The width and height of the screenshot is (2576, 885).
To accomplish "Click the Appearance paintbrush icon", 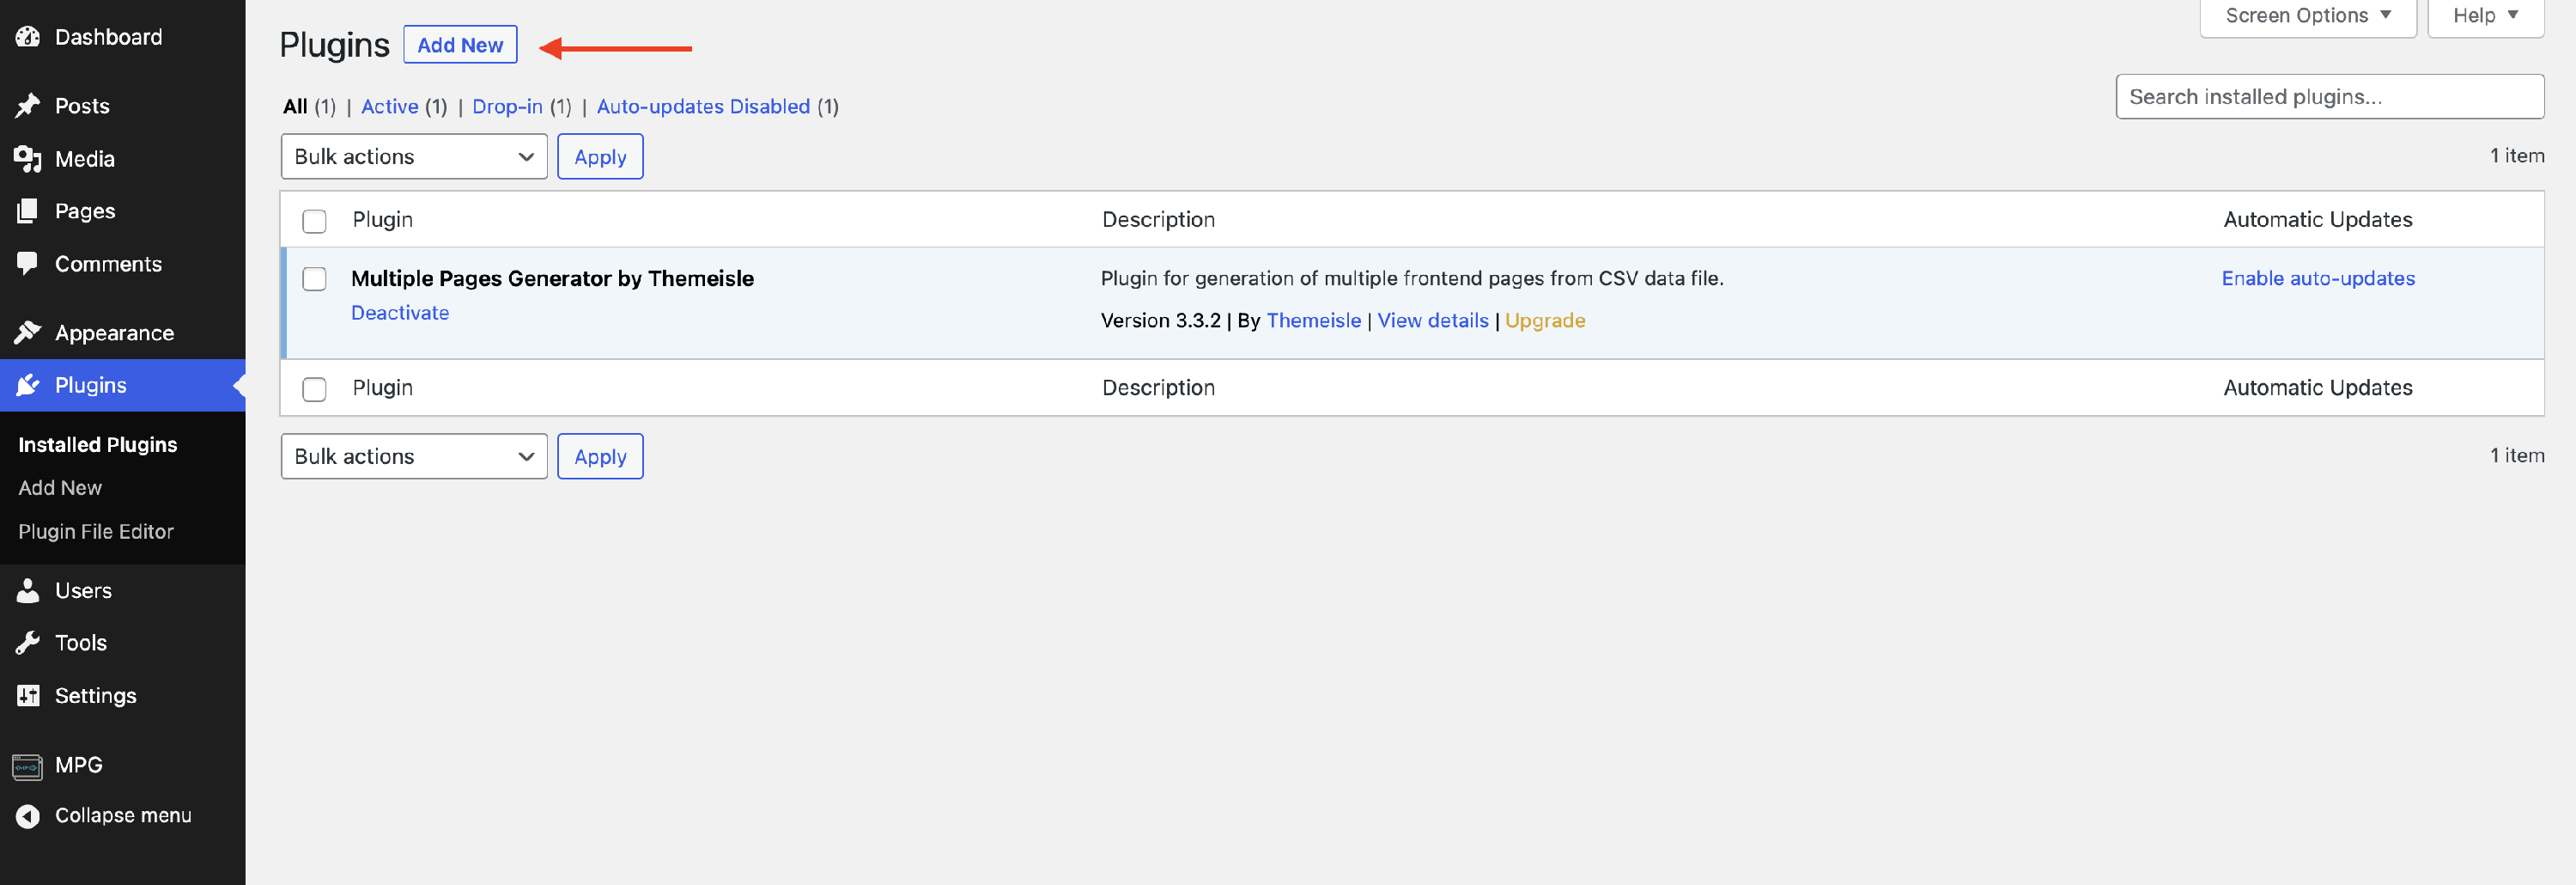I will 28,333.
